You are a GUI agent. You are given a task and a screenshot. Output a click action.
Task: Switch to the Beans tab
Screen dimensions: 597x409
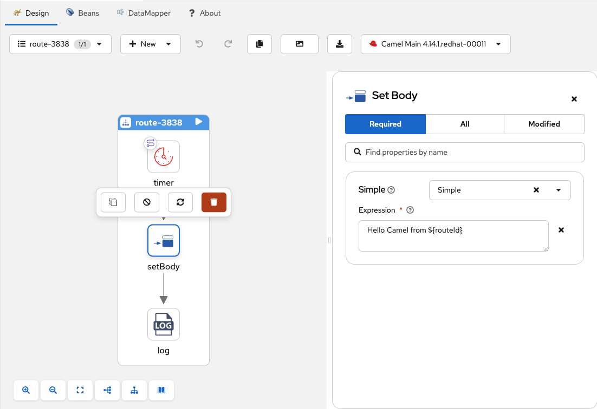(x=83, y=13)
